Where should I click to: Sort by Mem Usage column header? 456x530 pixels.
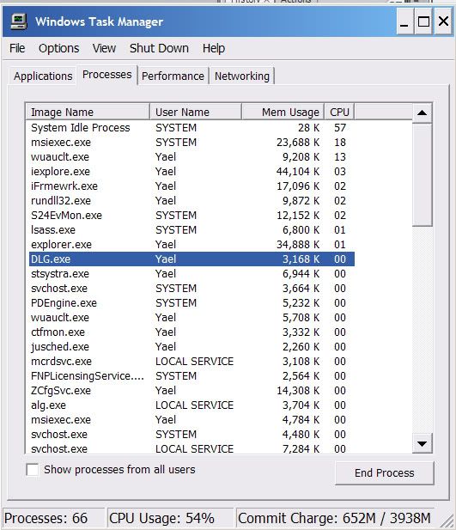click(283, 112)
